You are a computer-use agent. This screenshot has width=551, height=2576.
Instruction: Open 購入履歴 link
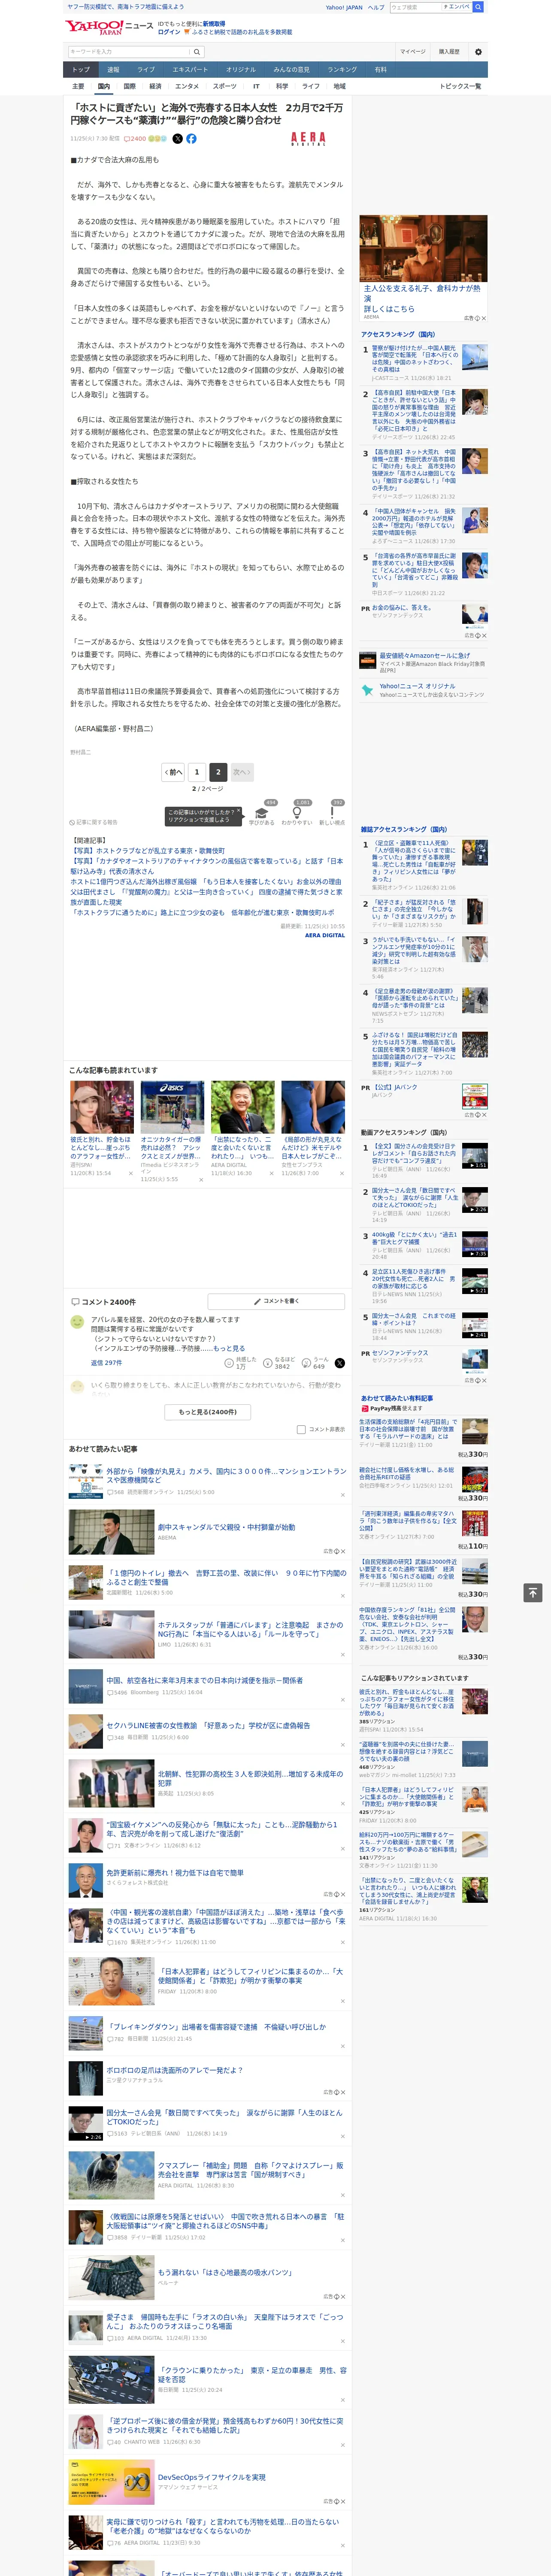(x=450, y=52)
